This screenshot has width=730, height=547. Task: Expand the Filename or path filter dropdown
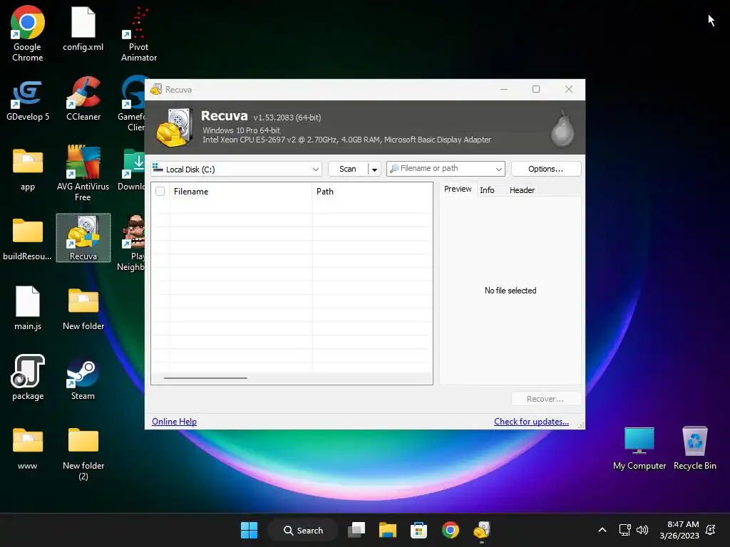click(x=498, y=169)
